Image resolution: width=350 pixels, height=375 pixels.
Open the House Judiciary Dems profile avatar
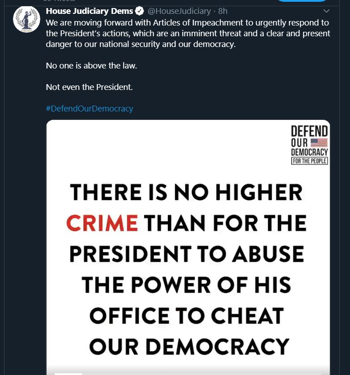tap(26, 19)
